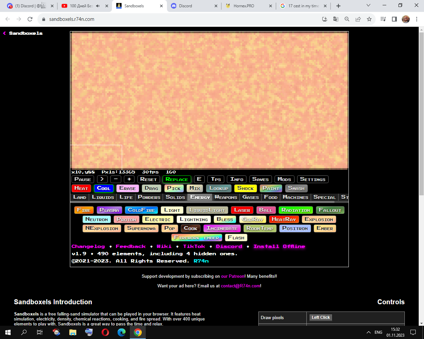Open Chrome side panel icon

click(394, 19)
